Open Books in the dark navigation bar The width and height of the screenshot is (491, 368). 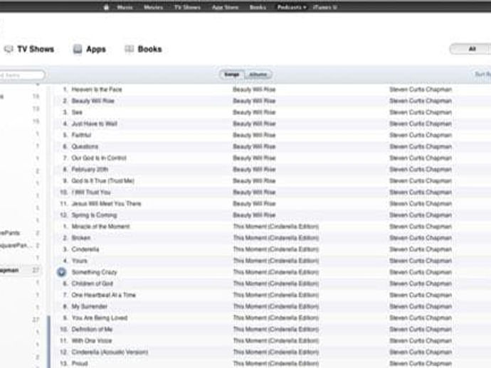click(258, 7)
